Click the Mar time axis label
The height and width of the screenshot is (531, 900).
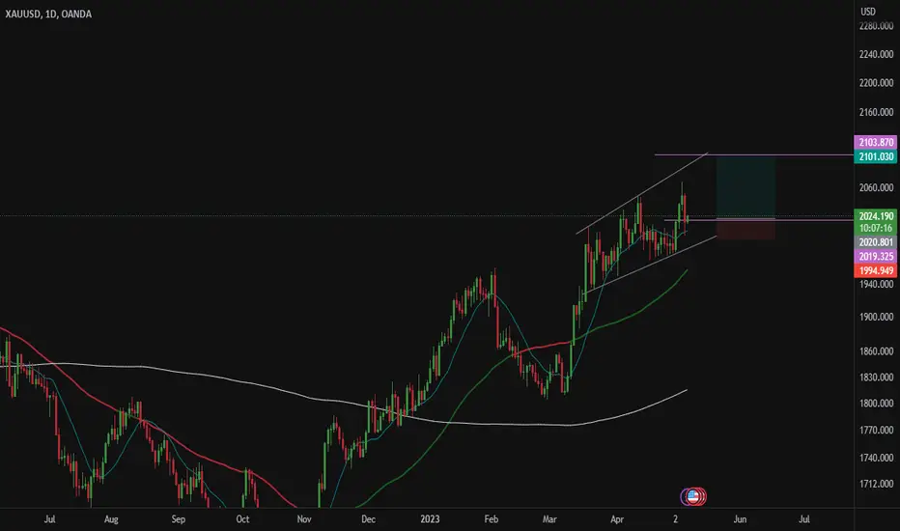(549, 519)
